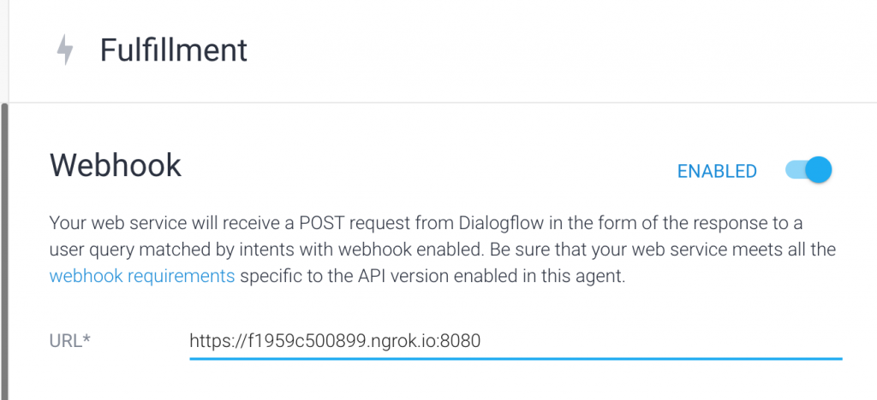
Task: Disable the Webhook toggle switch
Action: (808, 170)
